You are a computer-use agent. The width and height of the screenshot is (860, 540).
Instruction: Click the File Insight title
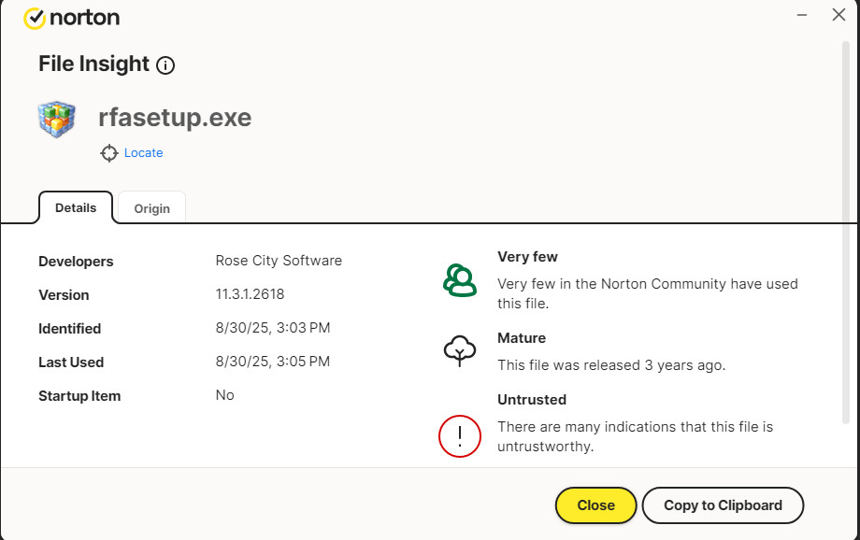tap(93, 64)
